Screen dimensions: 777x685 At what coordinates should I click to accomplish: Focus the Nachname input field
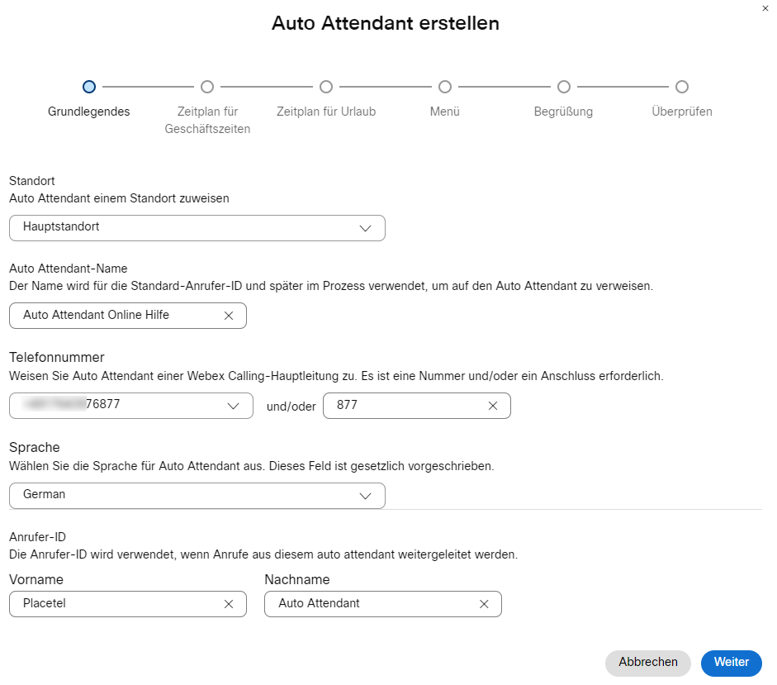click(x=372, y=604)
